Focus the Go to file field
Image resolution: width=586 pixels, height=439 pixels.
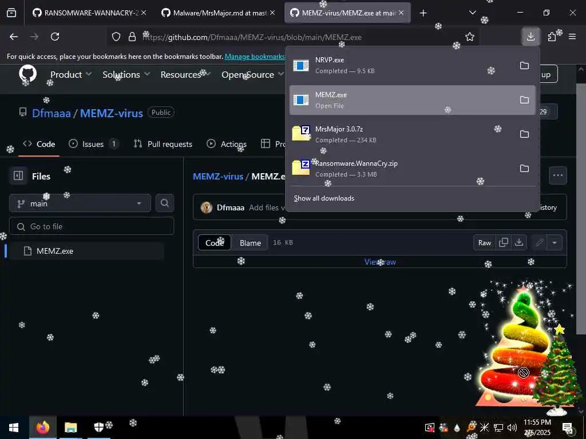click(x=92, y=226)
